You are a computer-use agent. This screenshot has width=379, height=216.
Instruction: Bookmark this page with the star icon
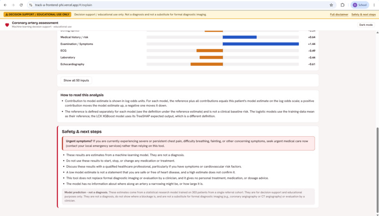point(331,5)
